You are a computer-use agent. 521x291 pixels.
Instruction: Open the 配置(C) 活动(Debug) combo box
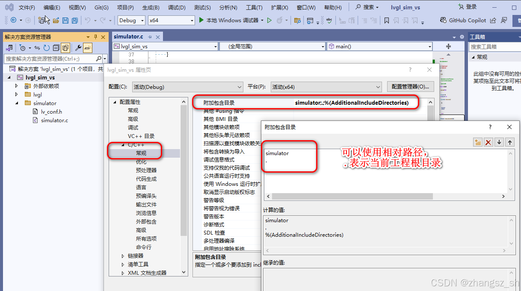pos(188,87)
